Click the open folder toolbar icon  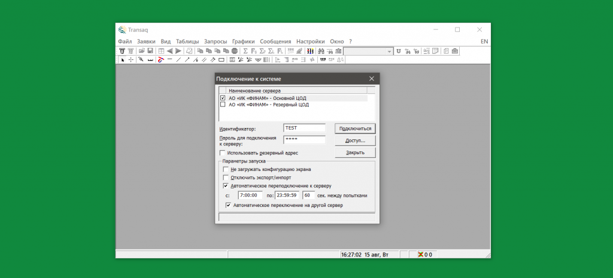[x=141, y=51]
